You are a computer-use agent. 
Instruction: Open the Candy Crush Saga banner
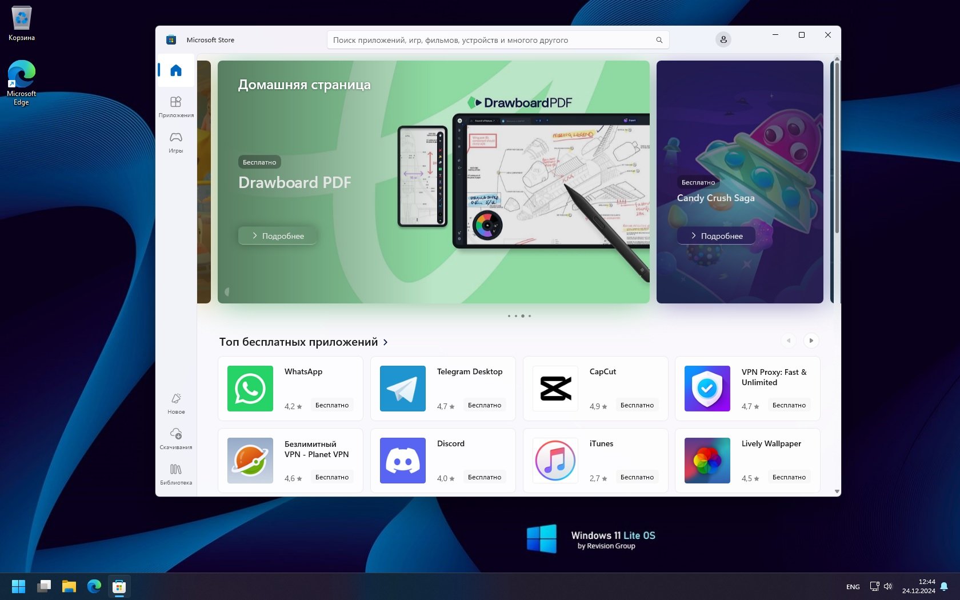(x=740, y=182)
